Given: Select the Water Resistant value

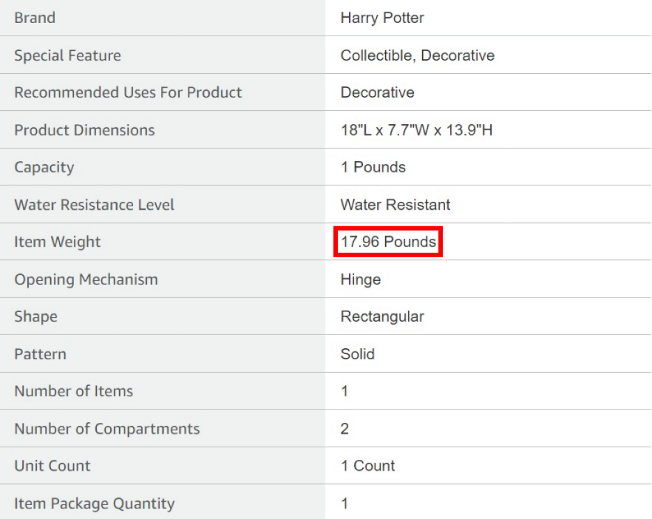Looking at the screenshot, I should [395, 205].
